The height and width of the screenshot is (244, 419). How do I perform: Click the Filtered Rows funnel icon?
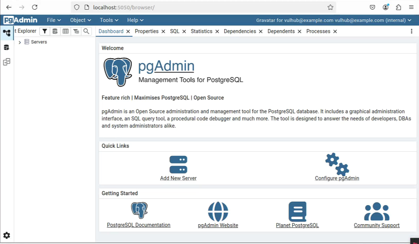click(x=45, y=31)
